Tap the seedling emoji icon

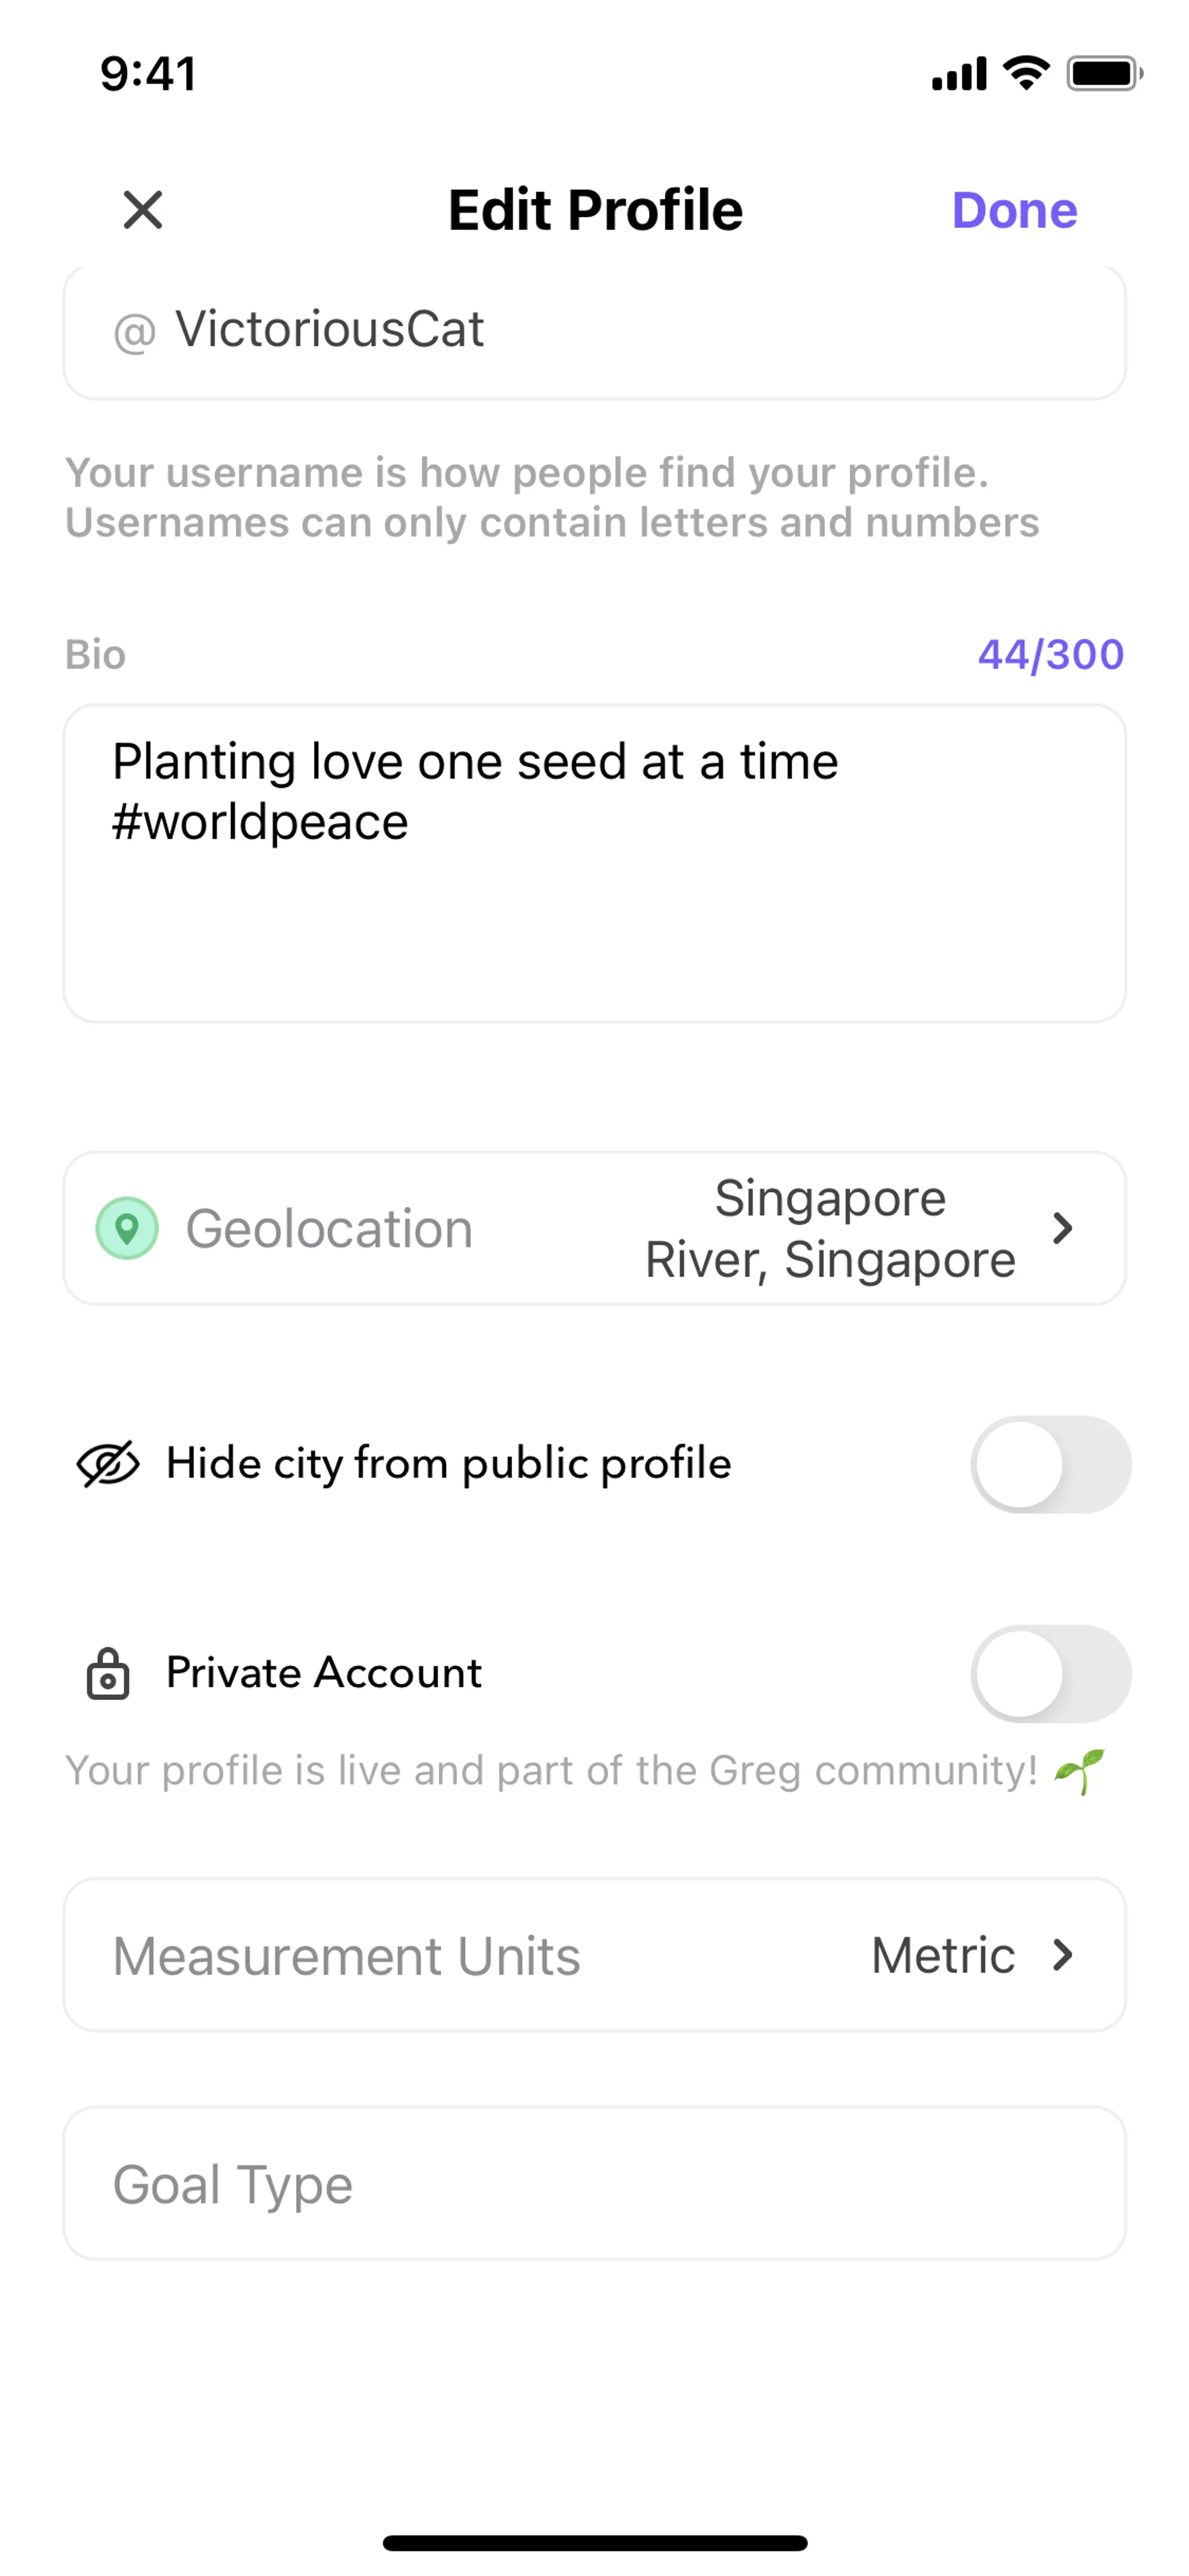point(1081,1771)
